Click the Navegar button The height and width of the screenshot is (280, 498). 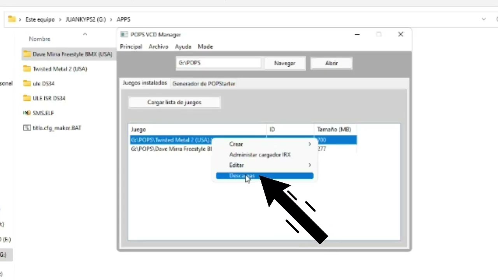(285, 63)
